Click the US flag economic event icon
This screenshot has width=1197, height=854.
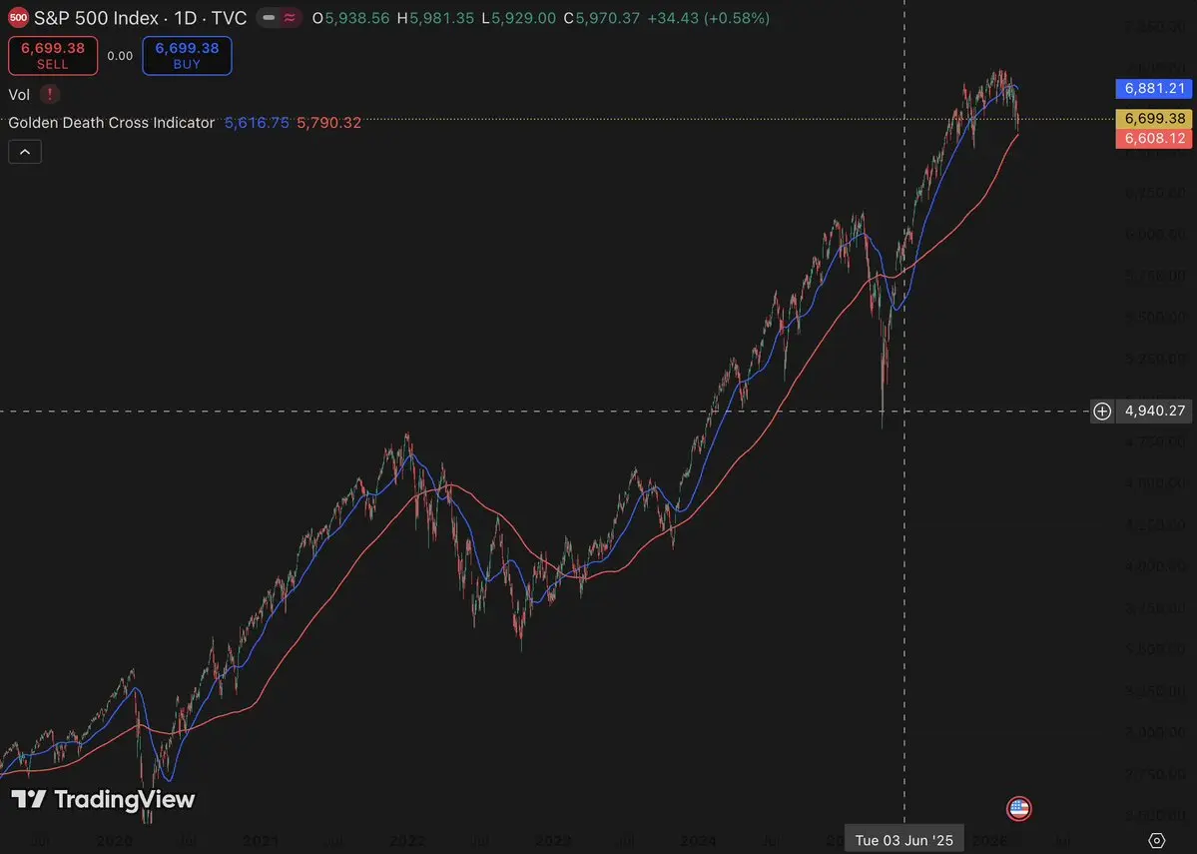(x=1019, y=808)
